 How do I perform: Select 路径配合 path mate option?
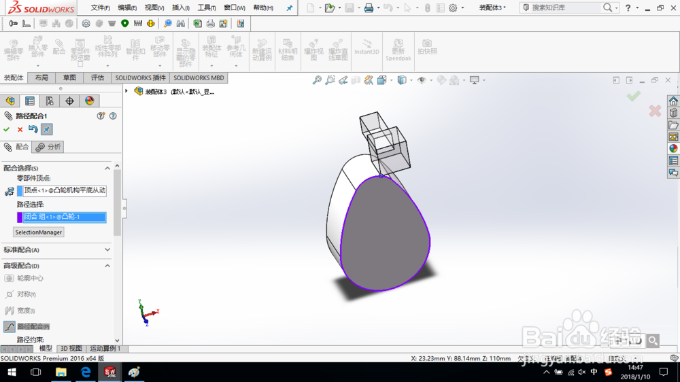click(x=27, y=326)
